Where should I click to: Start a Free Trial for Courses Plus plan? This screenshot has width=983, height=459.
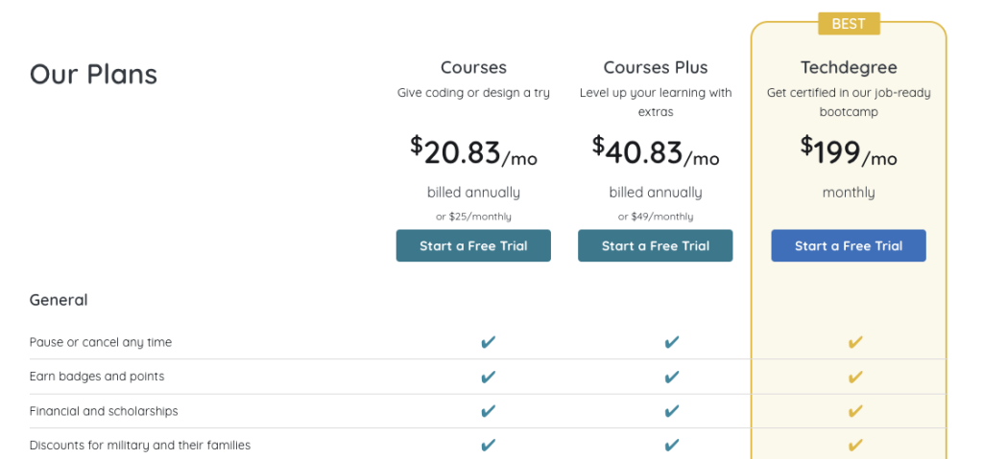click(x=655, y=245)
